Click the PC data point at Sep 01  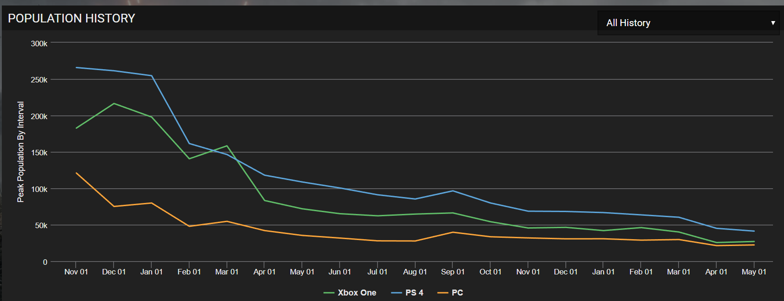[x=453, y=232]
